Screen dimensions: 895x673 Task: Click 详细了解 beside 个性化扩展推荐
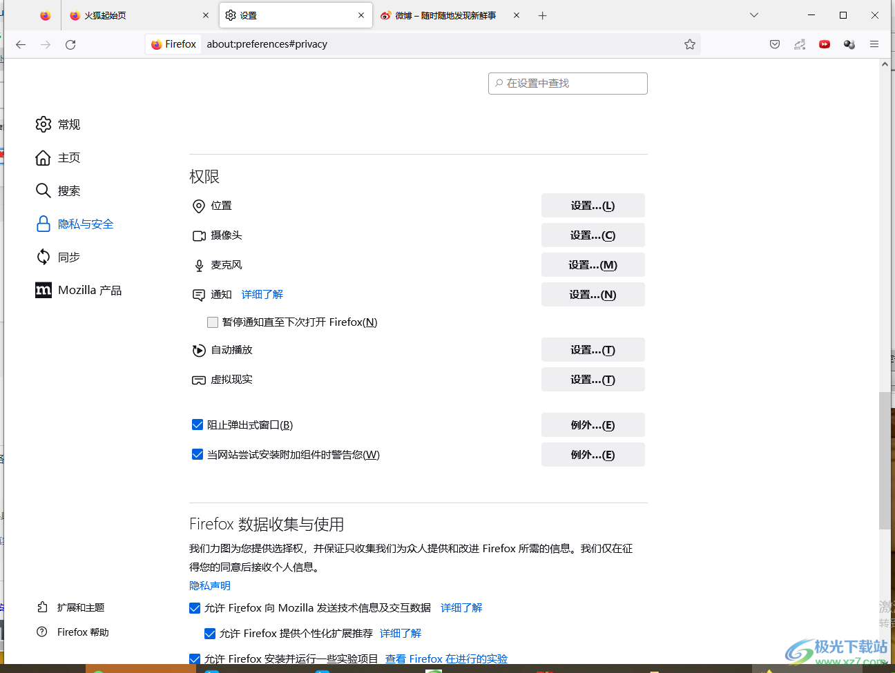pyautogui.click(x=401, y=634)
